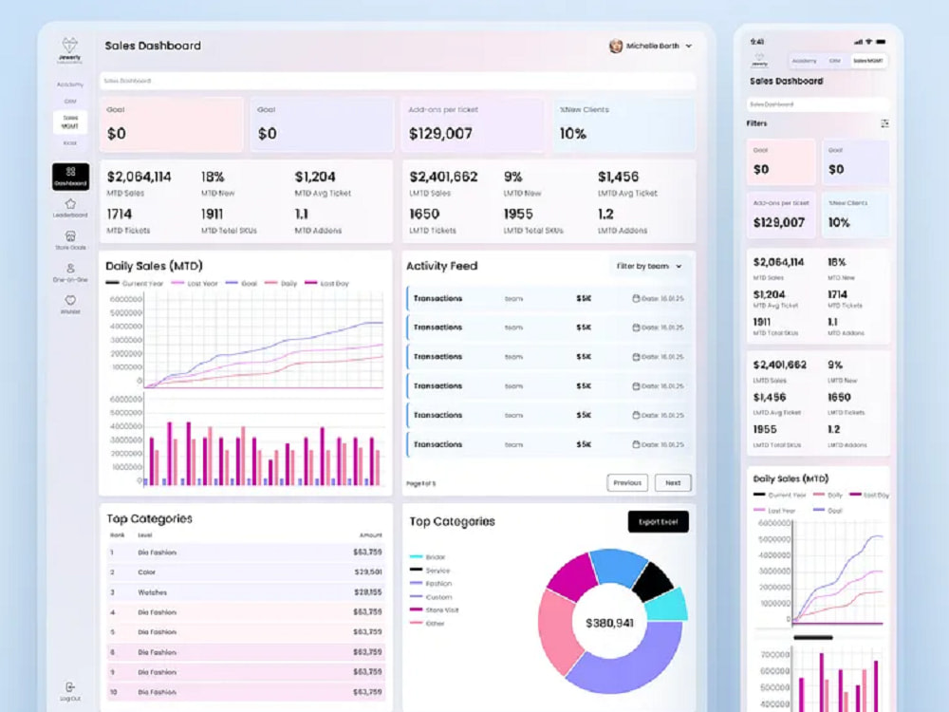This screenshot has width=949, height=712.
Task: Toggle Current Year legend in mobile chart
Action: 780,495
